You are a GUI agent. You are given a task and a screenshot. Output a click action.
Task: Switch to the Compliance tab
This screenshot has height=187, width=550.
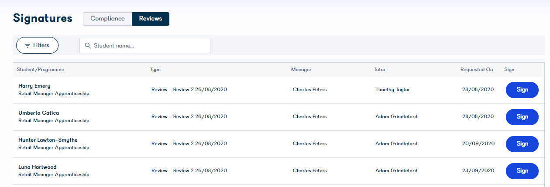(x=107, y=19)
